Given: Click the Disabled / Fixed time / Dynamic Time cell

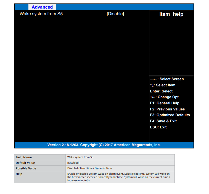Looking at the screenshot, I should pyautogui.click(x=89, y=168).
